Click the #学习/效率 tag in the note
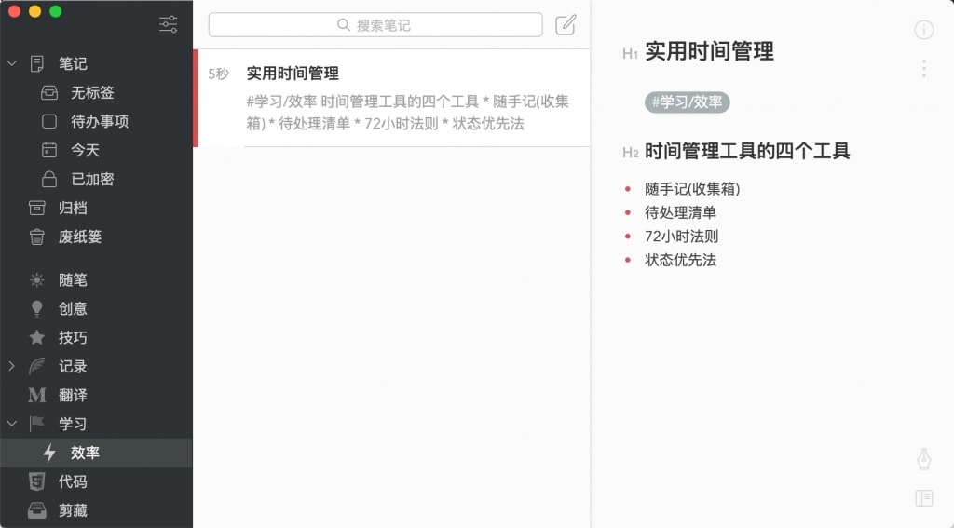Viewport: 954px width, 528px height. click(x=688, y=102)
